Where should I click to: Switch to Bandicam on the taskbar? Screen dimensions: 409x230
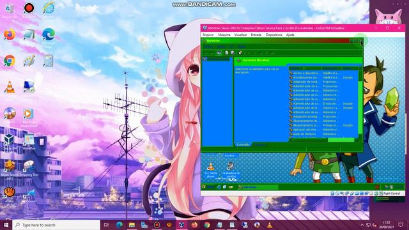[157, 224]
